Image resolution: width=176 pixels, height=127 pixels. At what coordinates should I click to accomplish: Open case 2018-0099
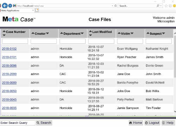pyautogui.click(x=9, y=83)
